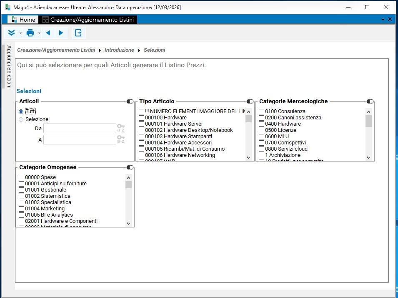Advance with the right arrow icon
Screen dimensions: 398x298
click(61, 33)
